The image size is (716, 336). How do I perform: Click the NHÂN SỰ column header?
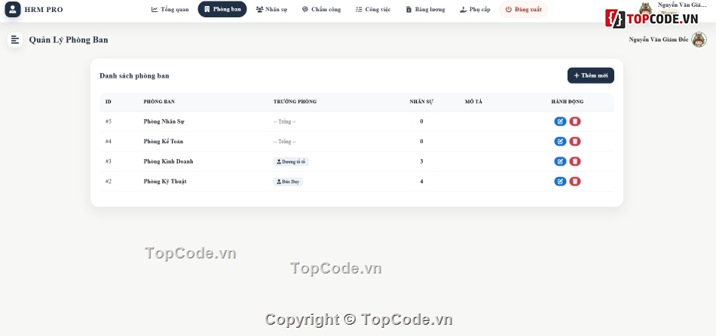[421, 102]
